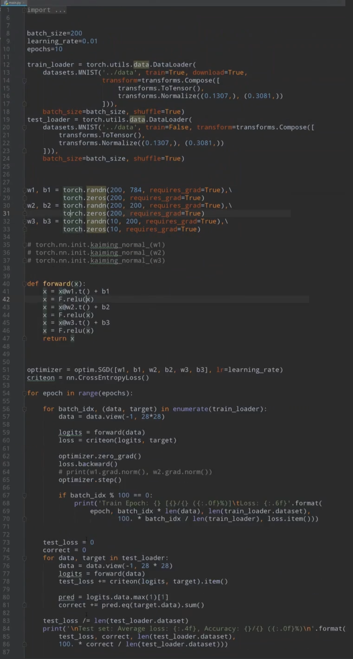Click 'return x' statement
The width and height of the screenshot is (353, 659).
pos(58,339)
